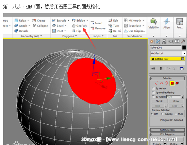The image size is (187, 145).
Task: Apply GeoPoly to selected polygon
Action: [79, 26]
